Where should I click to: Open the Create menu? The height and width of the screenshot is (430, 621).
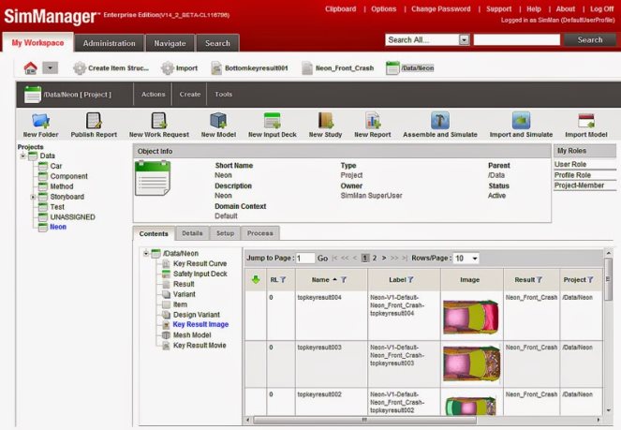[x=190, y=95]
